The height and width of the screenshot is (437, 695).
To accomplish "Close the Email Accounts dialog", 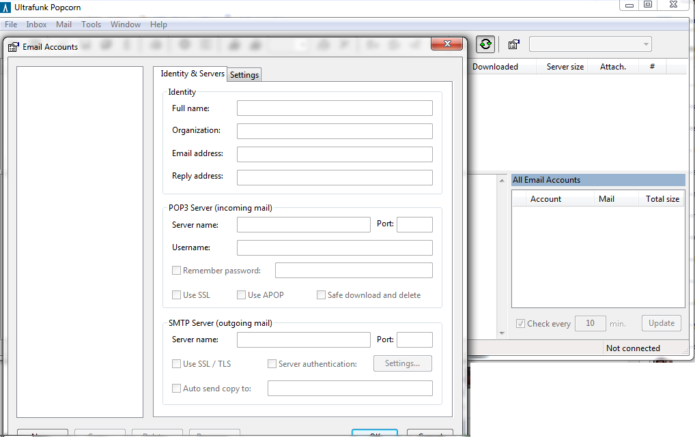I will [x=446, y=44].
